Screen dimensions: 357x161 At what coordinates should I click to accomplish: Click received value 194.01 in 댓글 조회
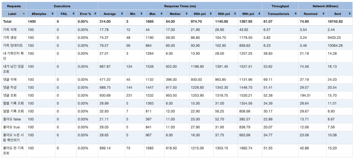[x=305, y=95]
